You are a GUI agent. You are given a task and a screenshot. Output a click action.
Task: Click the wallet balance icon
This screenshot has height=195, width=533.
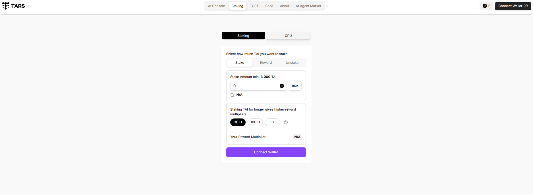click(x=232, y=95)
